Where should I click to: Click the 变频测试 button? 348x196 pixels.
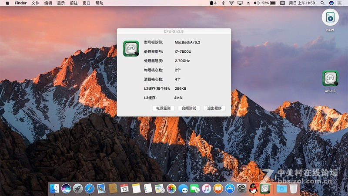(x=189, y=108)
